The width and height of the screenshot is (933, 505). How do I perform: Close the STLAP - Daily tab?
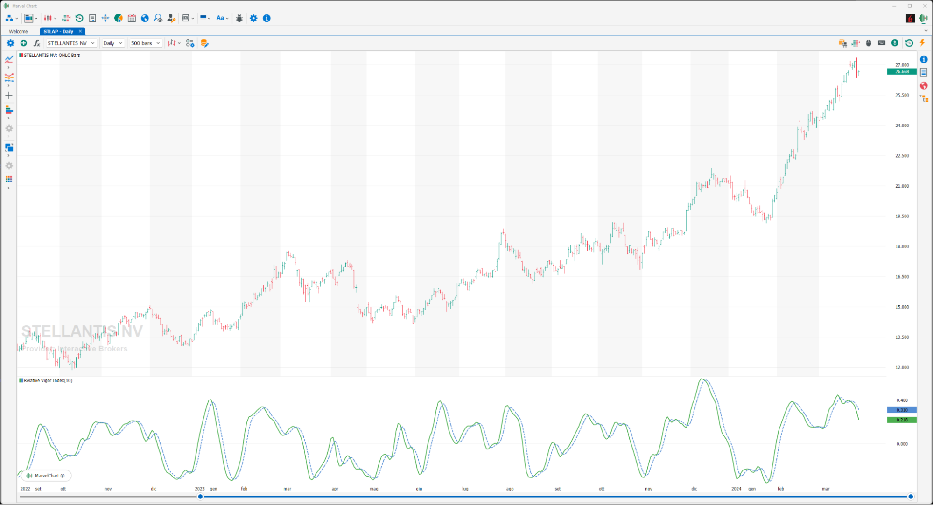(80, 31)
